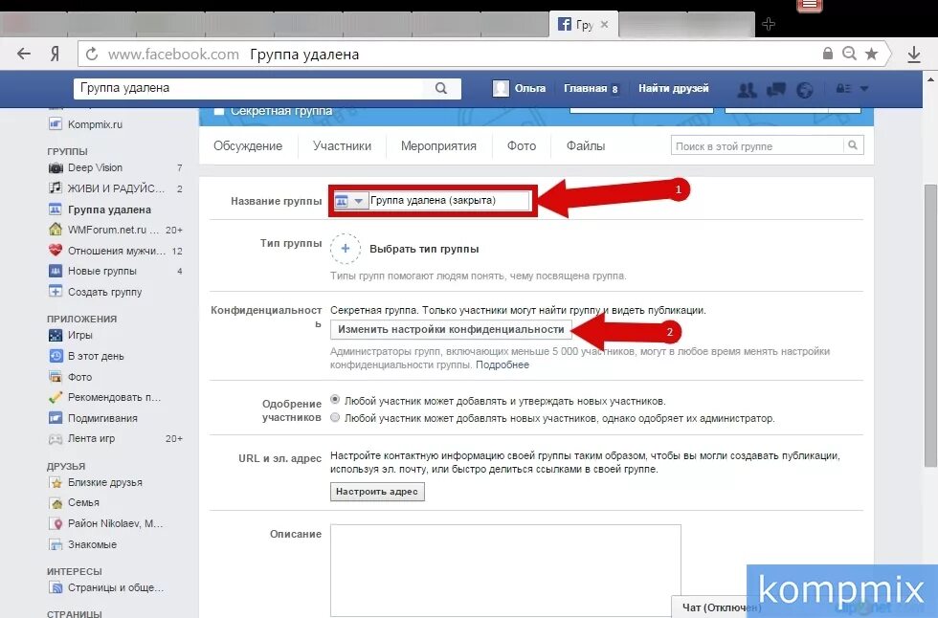The image size is (938, 618).
Task: Select any member can add and approve
Action: tap(335, 399)
